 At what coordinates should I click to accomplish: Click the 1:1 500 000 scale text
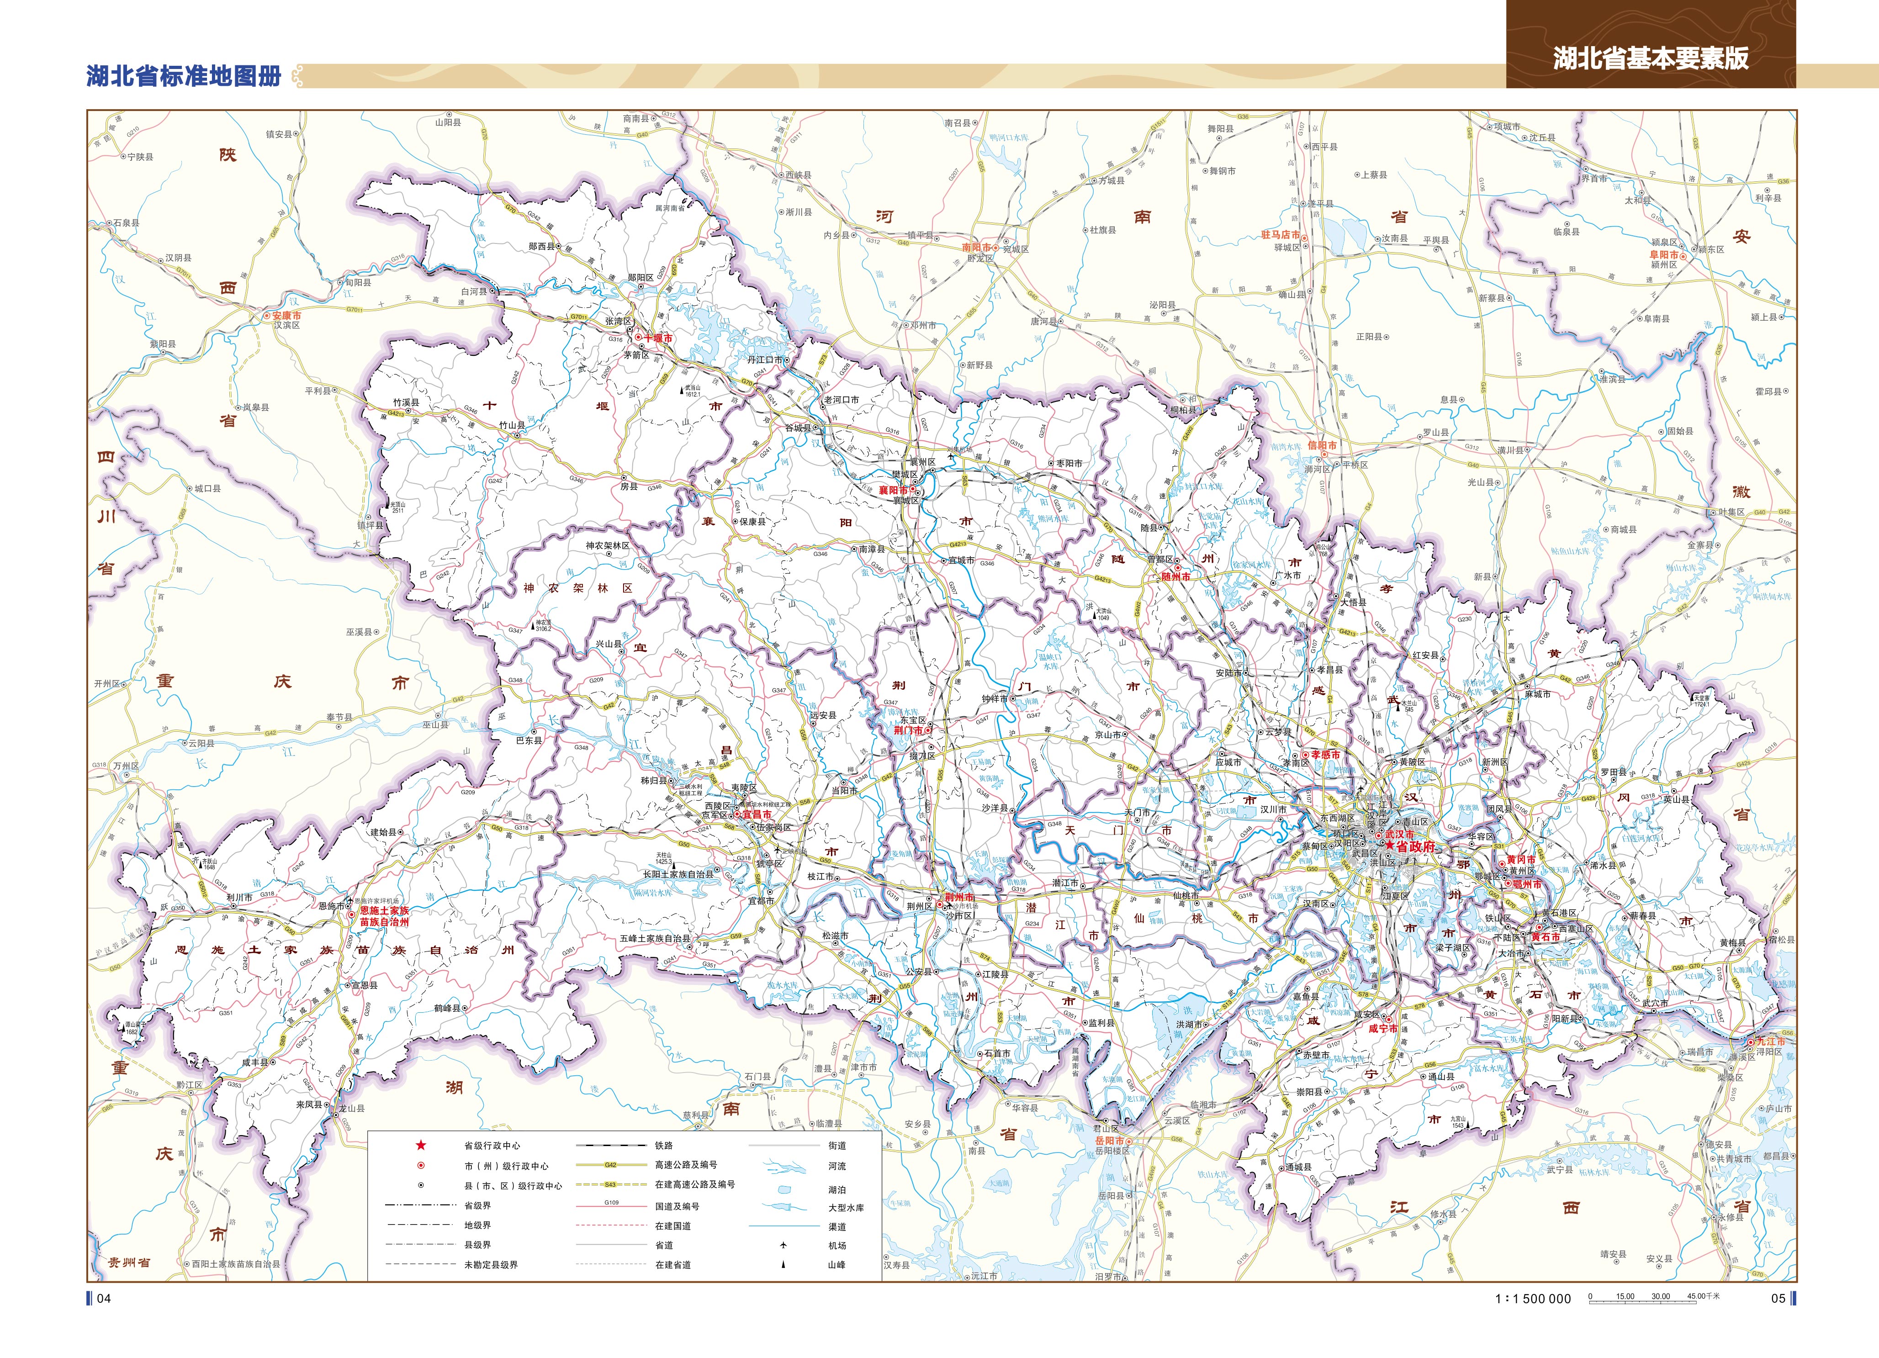click(1533, 1298)
